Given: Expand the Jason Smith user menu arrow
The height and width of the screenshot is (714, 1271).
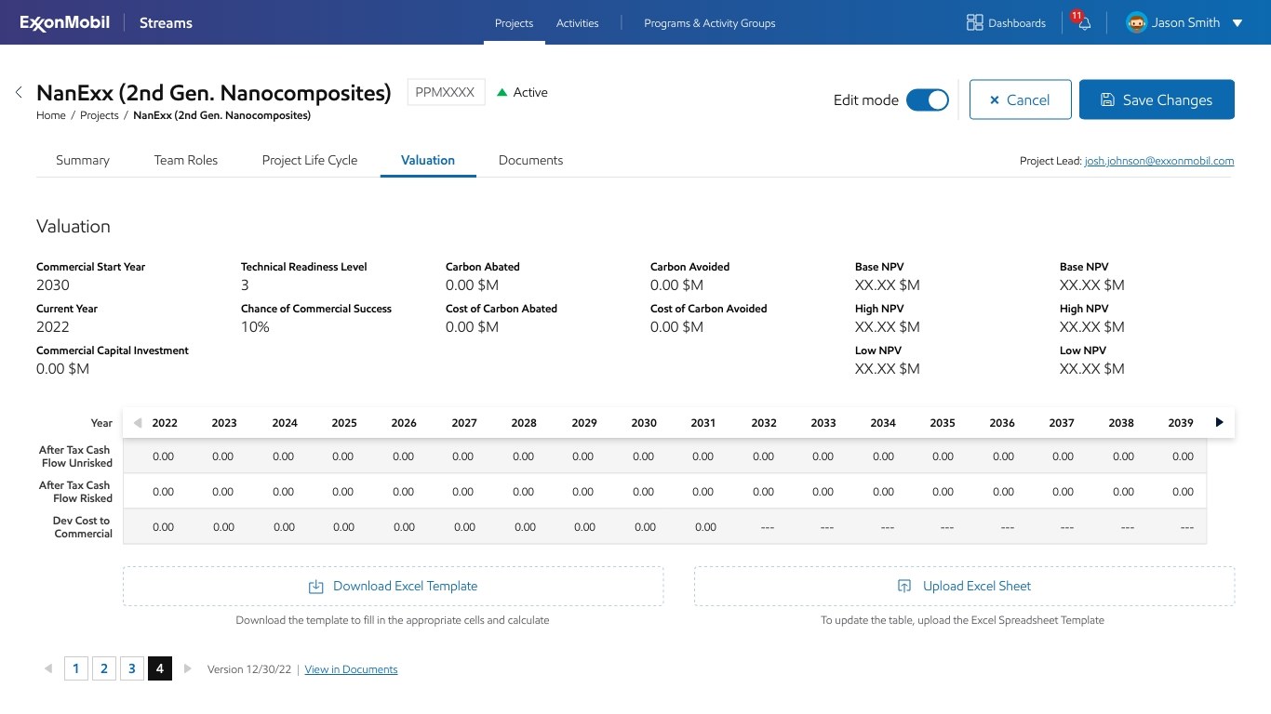Looking at the screenshot, I should point(1238,23).
